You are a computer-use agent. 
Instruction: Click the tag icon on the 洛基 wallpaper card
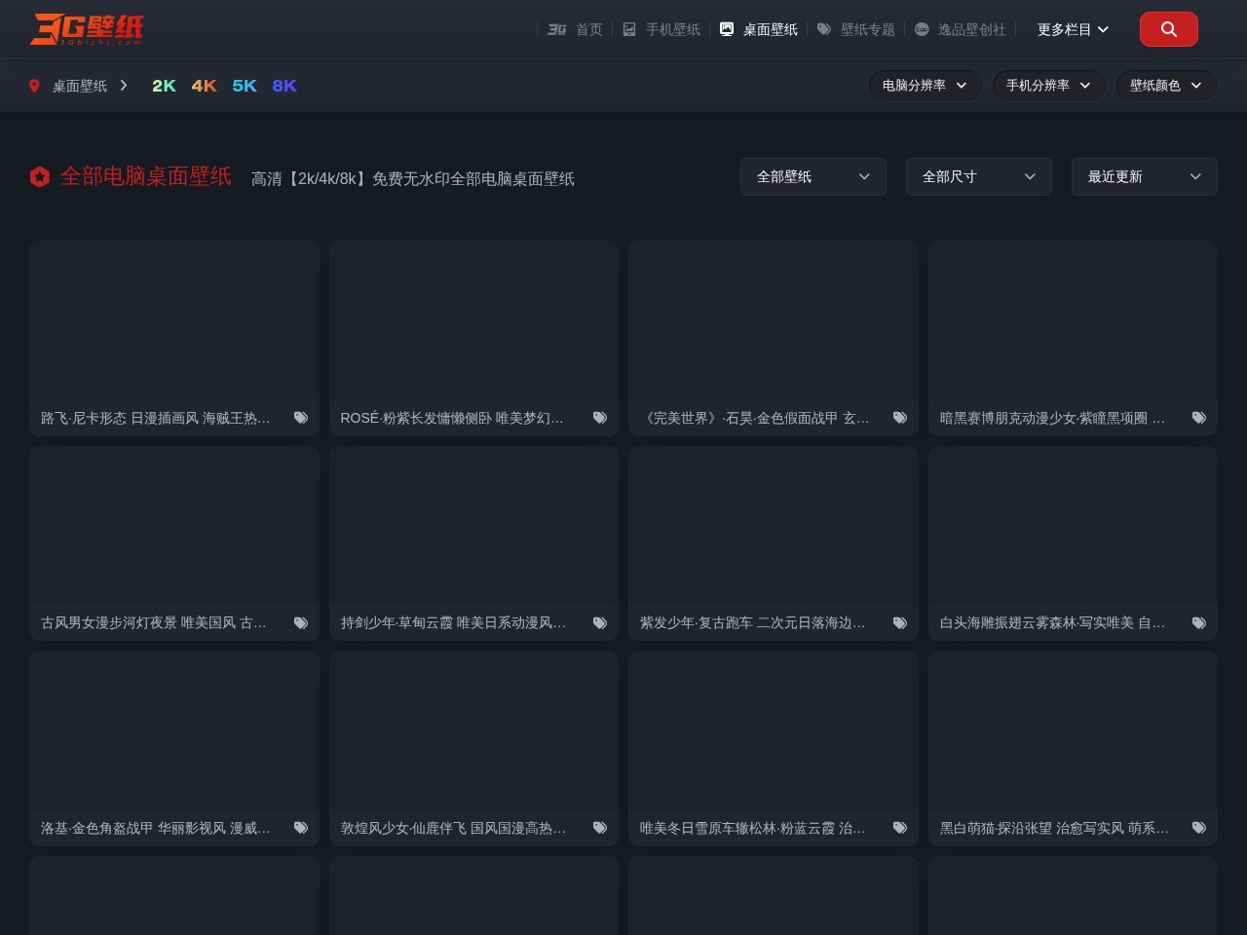301,827
